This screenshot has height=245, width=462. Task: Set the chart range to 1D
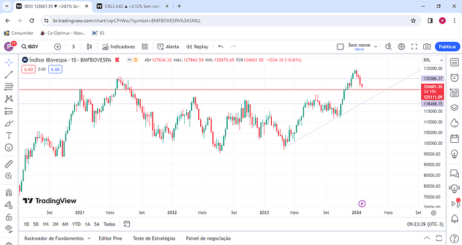point(27,224)
